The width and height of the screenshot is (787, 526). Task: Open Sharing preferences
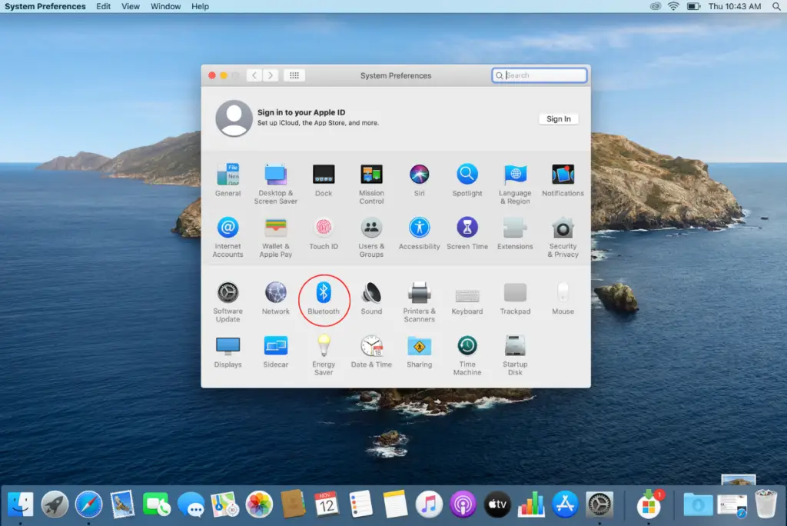[419, 351]
